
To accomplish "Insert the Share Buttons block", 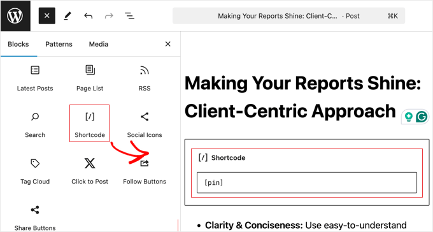I will tap(35, 217).
